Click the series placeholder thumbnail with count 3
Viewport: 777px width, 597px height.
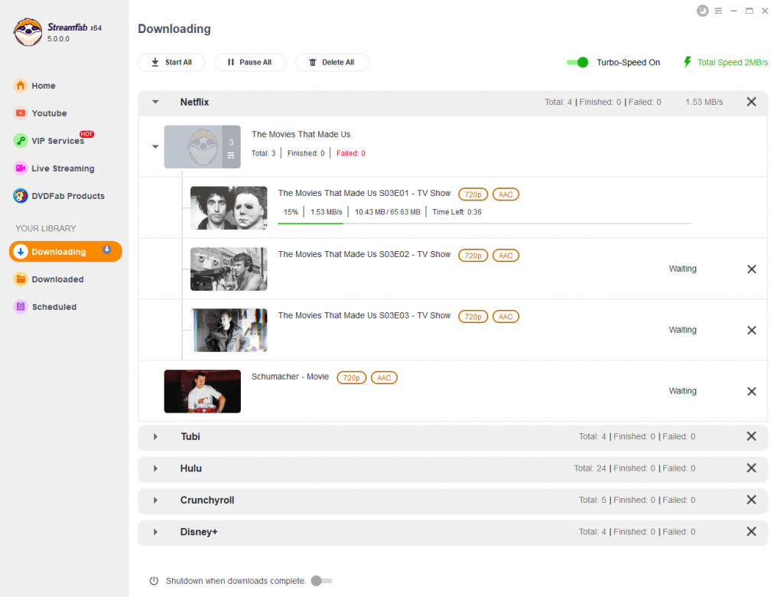pos(202,146)
